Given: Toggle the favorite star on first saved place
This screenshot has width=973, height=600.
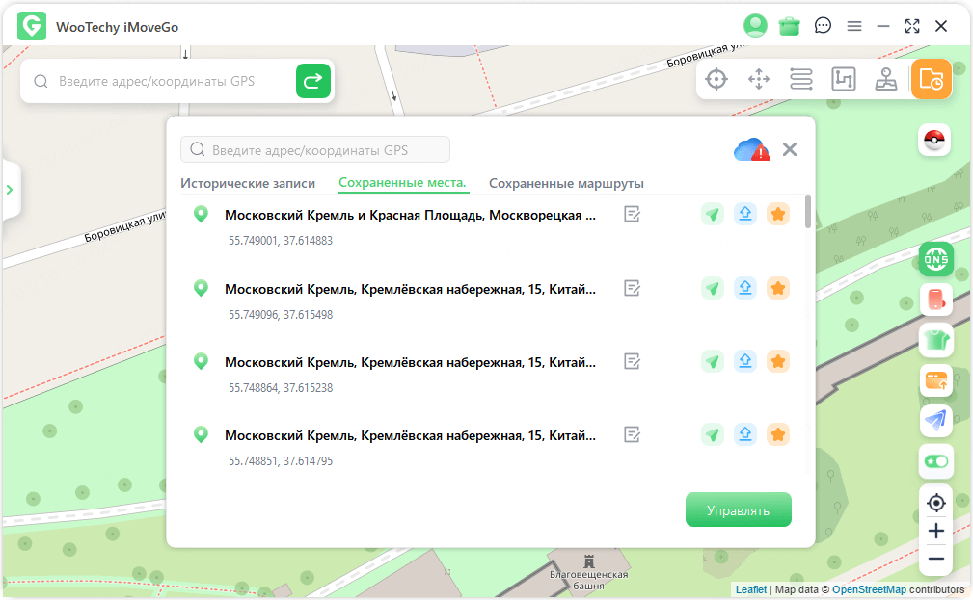Looking at the screenshot, I should click(x=778, y=214).
